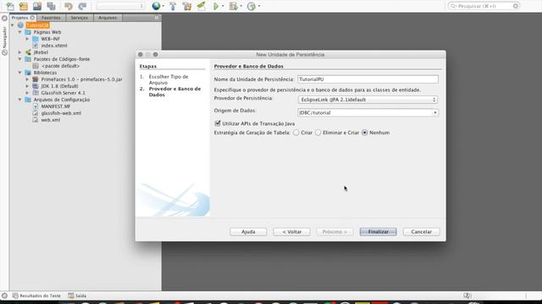Click the Pesquisar search field
This screenshot has height=304, width=542.
click(484, 6)
